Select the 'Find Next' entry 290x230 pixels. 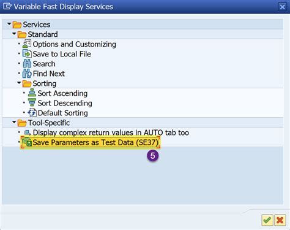[x=49, y=74]
